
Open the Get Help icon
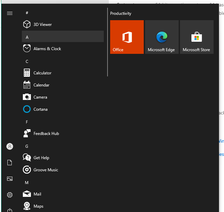27,157
